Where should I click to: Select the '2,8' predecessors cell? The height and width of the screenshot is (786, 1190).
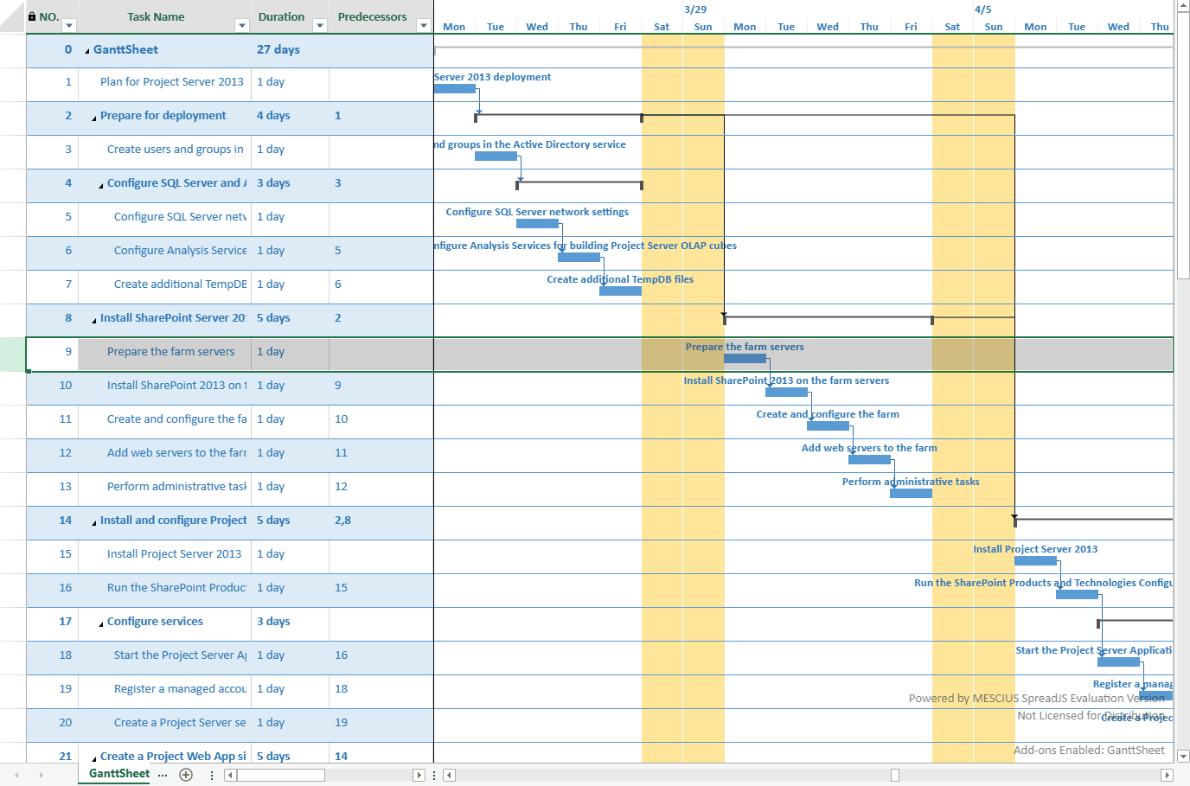point(381,521)
